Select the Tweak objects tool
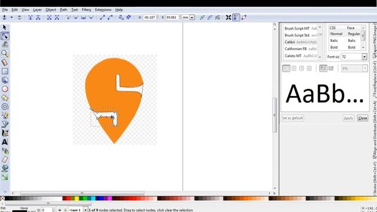 (x=5, y=45)
